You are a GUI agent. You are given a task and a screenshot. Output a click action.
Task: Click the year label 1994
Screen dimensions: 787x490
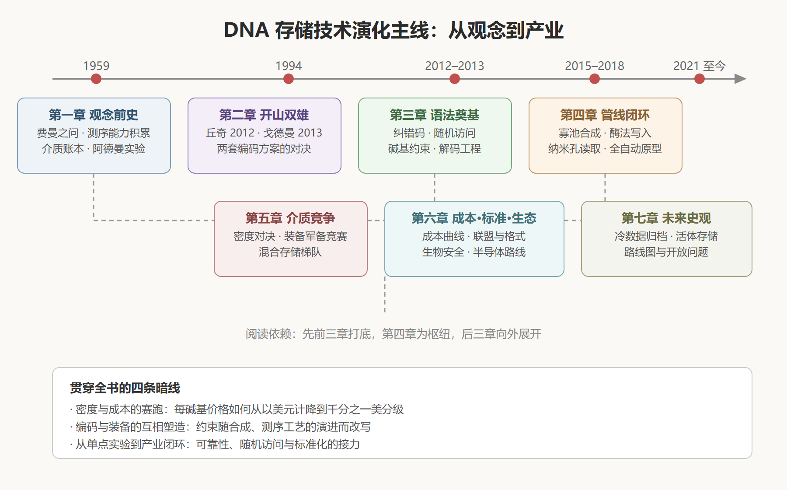tap(289, 66)
